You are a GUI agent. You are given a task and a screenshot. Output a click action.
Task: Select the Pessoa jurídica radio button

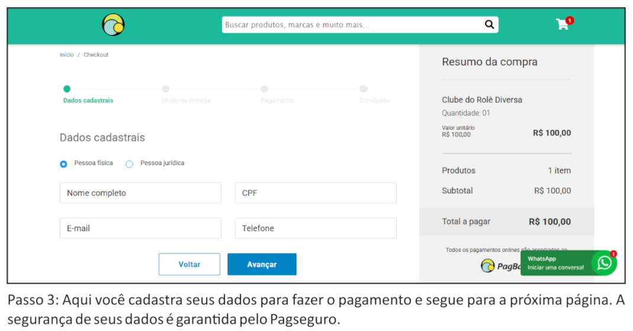130,164
